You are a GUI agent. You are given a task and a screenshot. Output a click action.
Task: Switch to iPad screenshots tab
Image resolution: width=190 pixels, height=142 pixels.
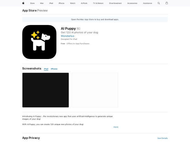click(x=46, y=69)
